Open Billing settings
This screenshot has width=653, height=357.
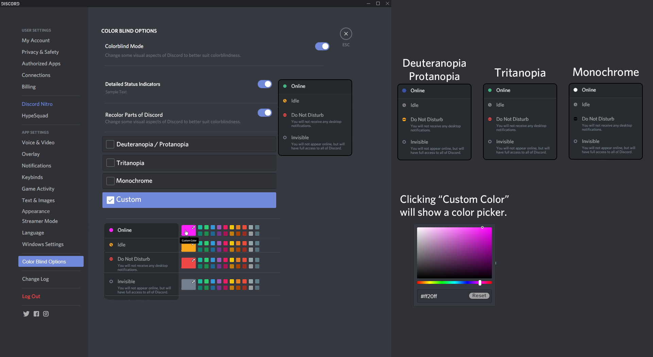pos(29,87)
